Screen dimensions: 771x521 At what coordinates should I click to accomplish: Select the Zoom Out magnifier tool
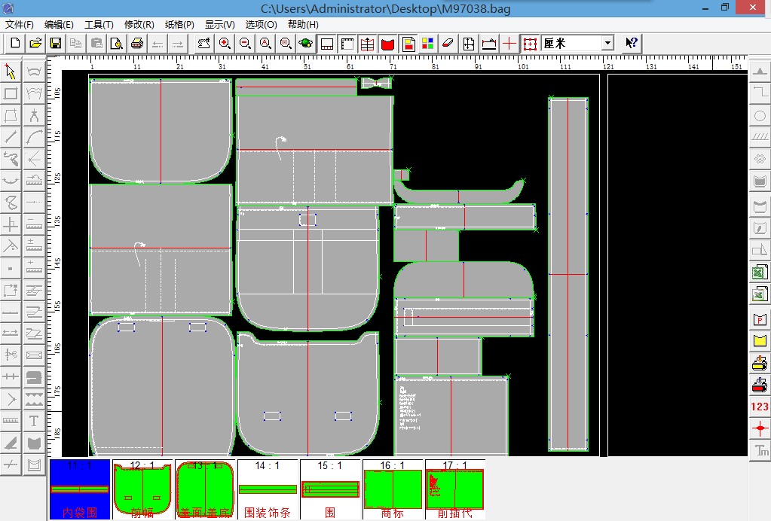pos(245,44)
